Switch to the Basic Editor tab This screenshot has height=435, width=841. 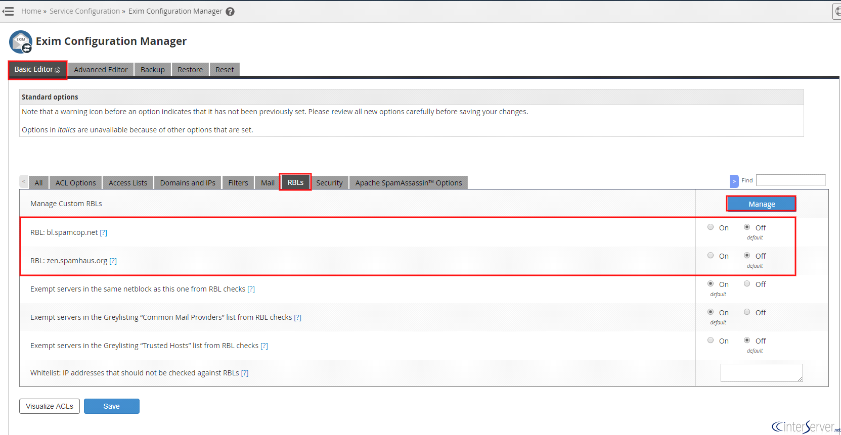pyautogui.click(x=37, y=69)
